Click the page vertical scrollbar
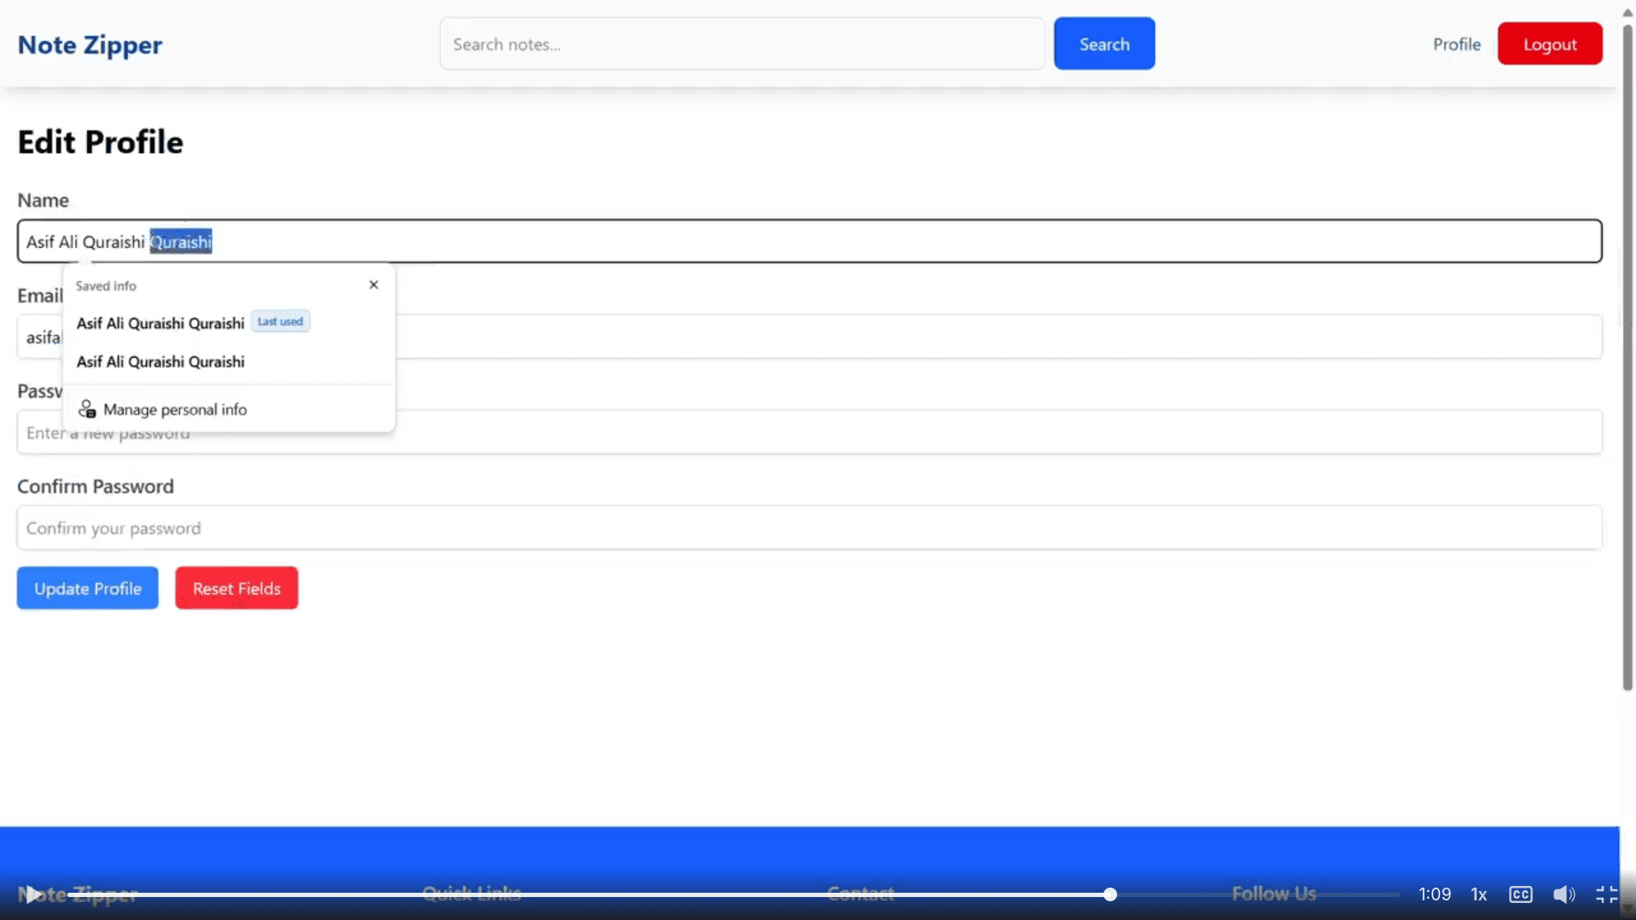This screenshot has width=1636, height=920. [1627, 358]
